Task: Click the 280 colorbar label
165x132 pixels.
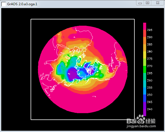Action: pyautogui.click(x=150, y=51)
